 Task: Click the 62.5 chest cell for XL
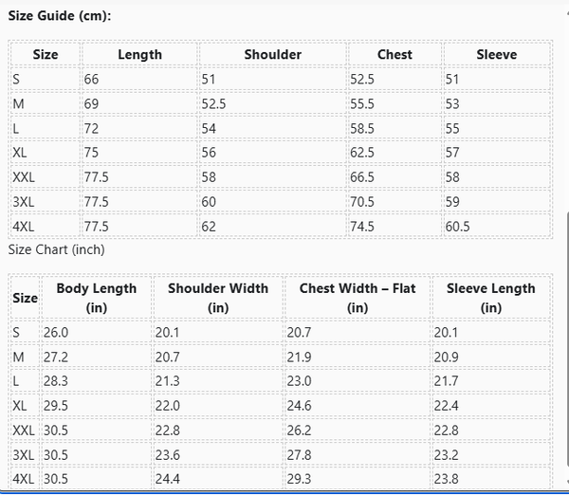pos(362,153)
